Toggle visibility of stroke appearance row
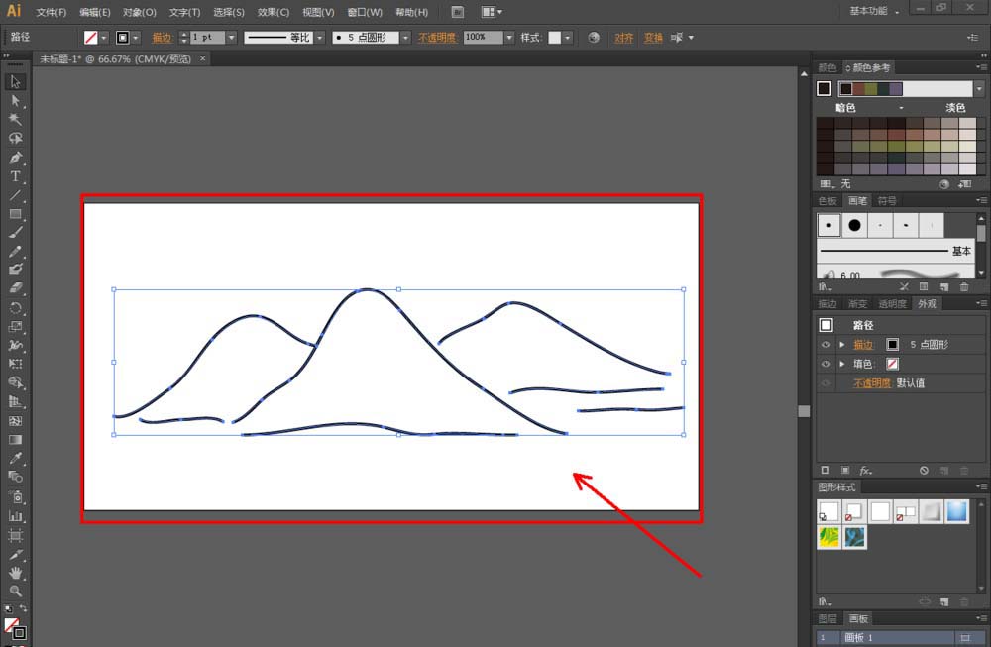Screen dimensions: 991x647 tap(826, 345)
